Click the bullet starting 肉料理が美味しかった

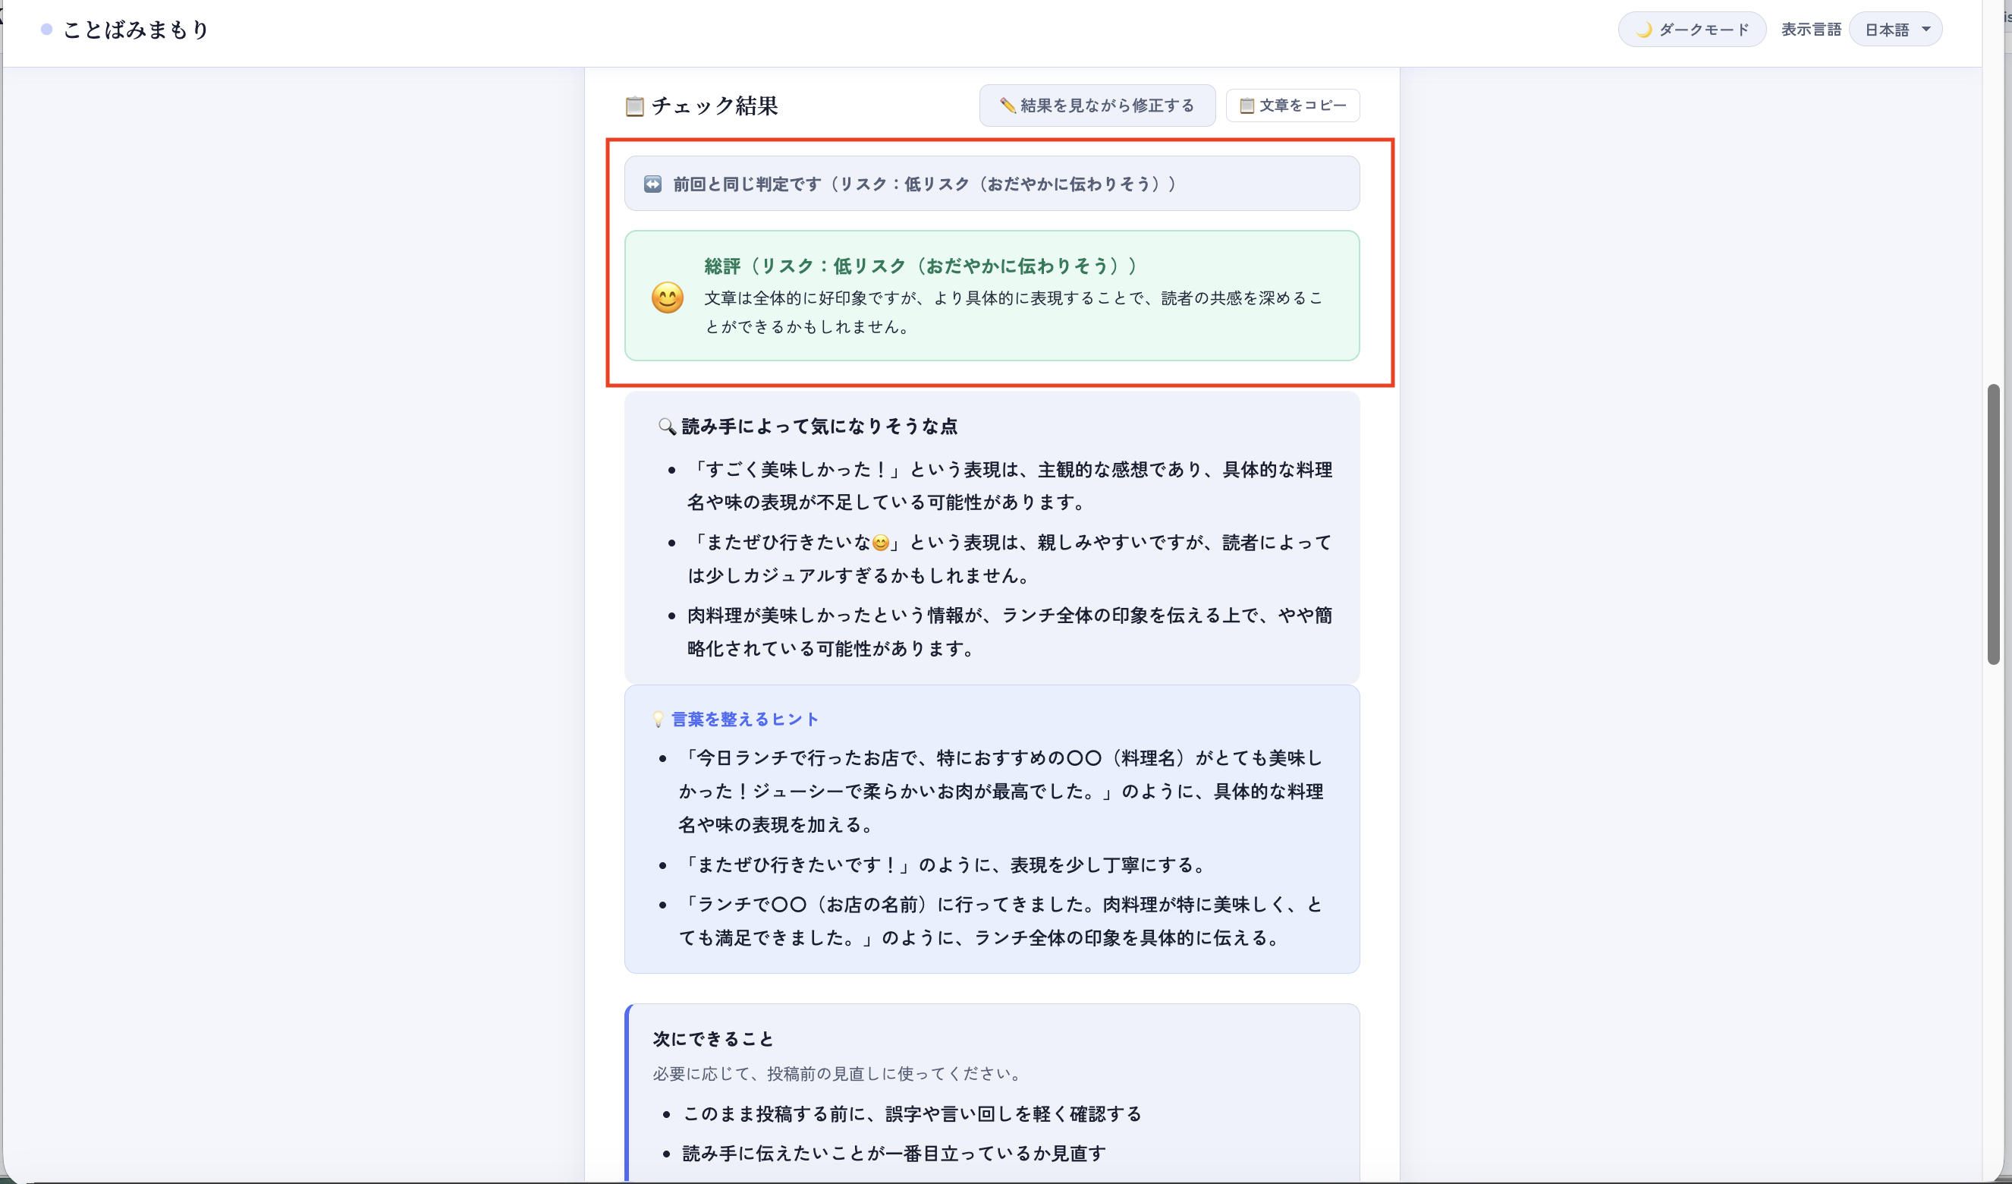[1010, 632]
